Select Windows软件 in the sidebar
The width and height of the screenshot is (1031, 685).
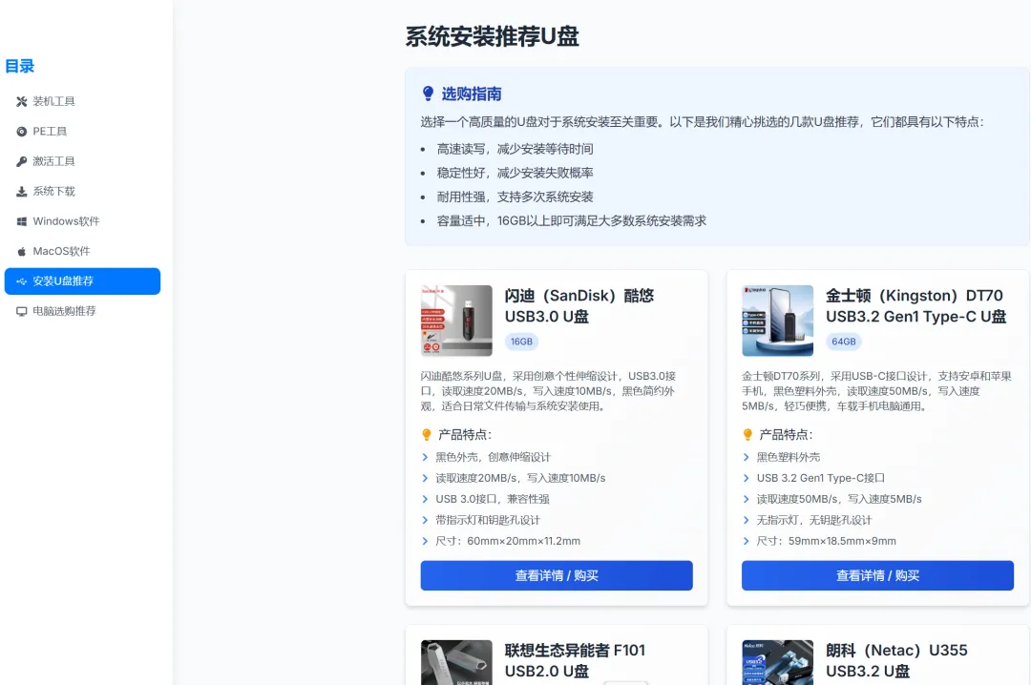click(x=82, y=221)
